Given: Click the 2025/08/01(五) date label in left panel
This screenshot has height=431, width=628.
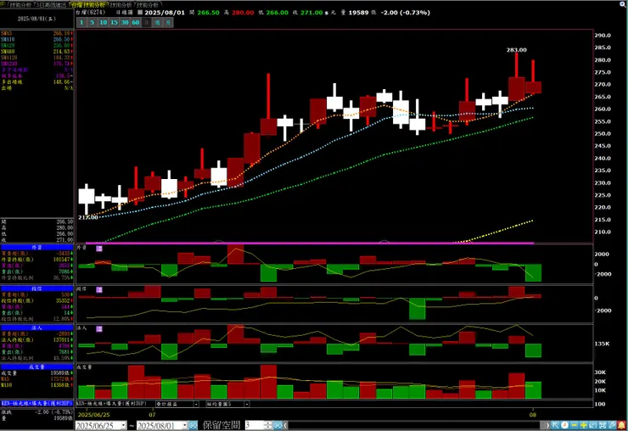Looking at the screenshot, I should (36, 19).
